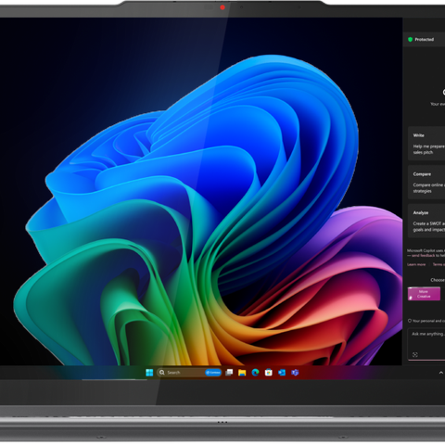Click the taskbar Search box
The height and width of the screenshot is (445, 445).
[x=189, y=373]
